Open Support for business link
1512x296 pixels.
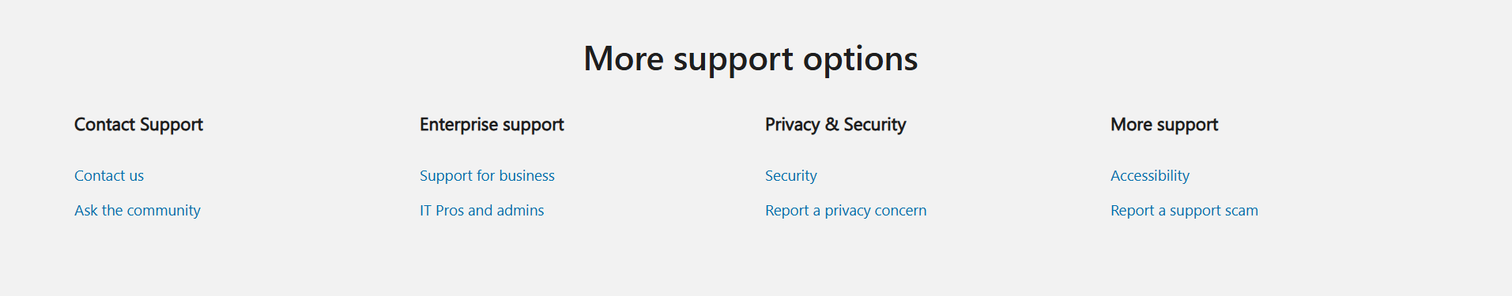(x=487, y=176)
